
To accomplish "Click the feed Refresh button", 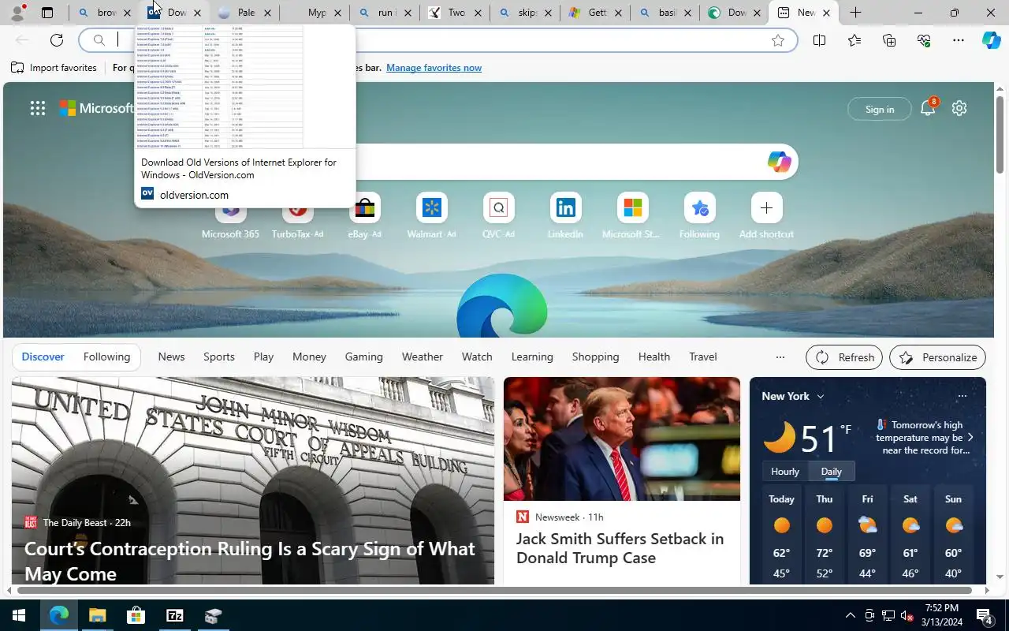I will coord(844,357).
